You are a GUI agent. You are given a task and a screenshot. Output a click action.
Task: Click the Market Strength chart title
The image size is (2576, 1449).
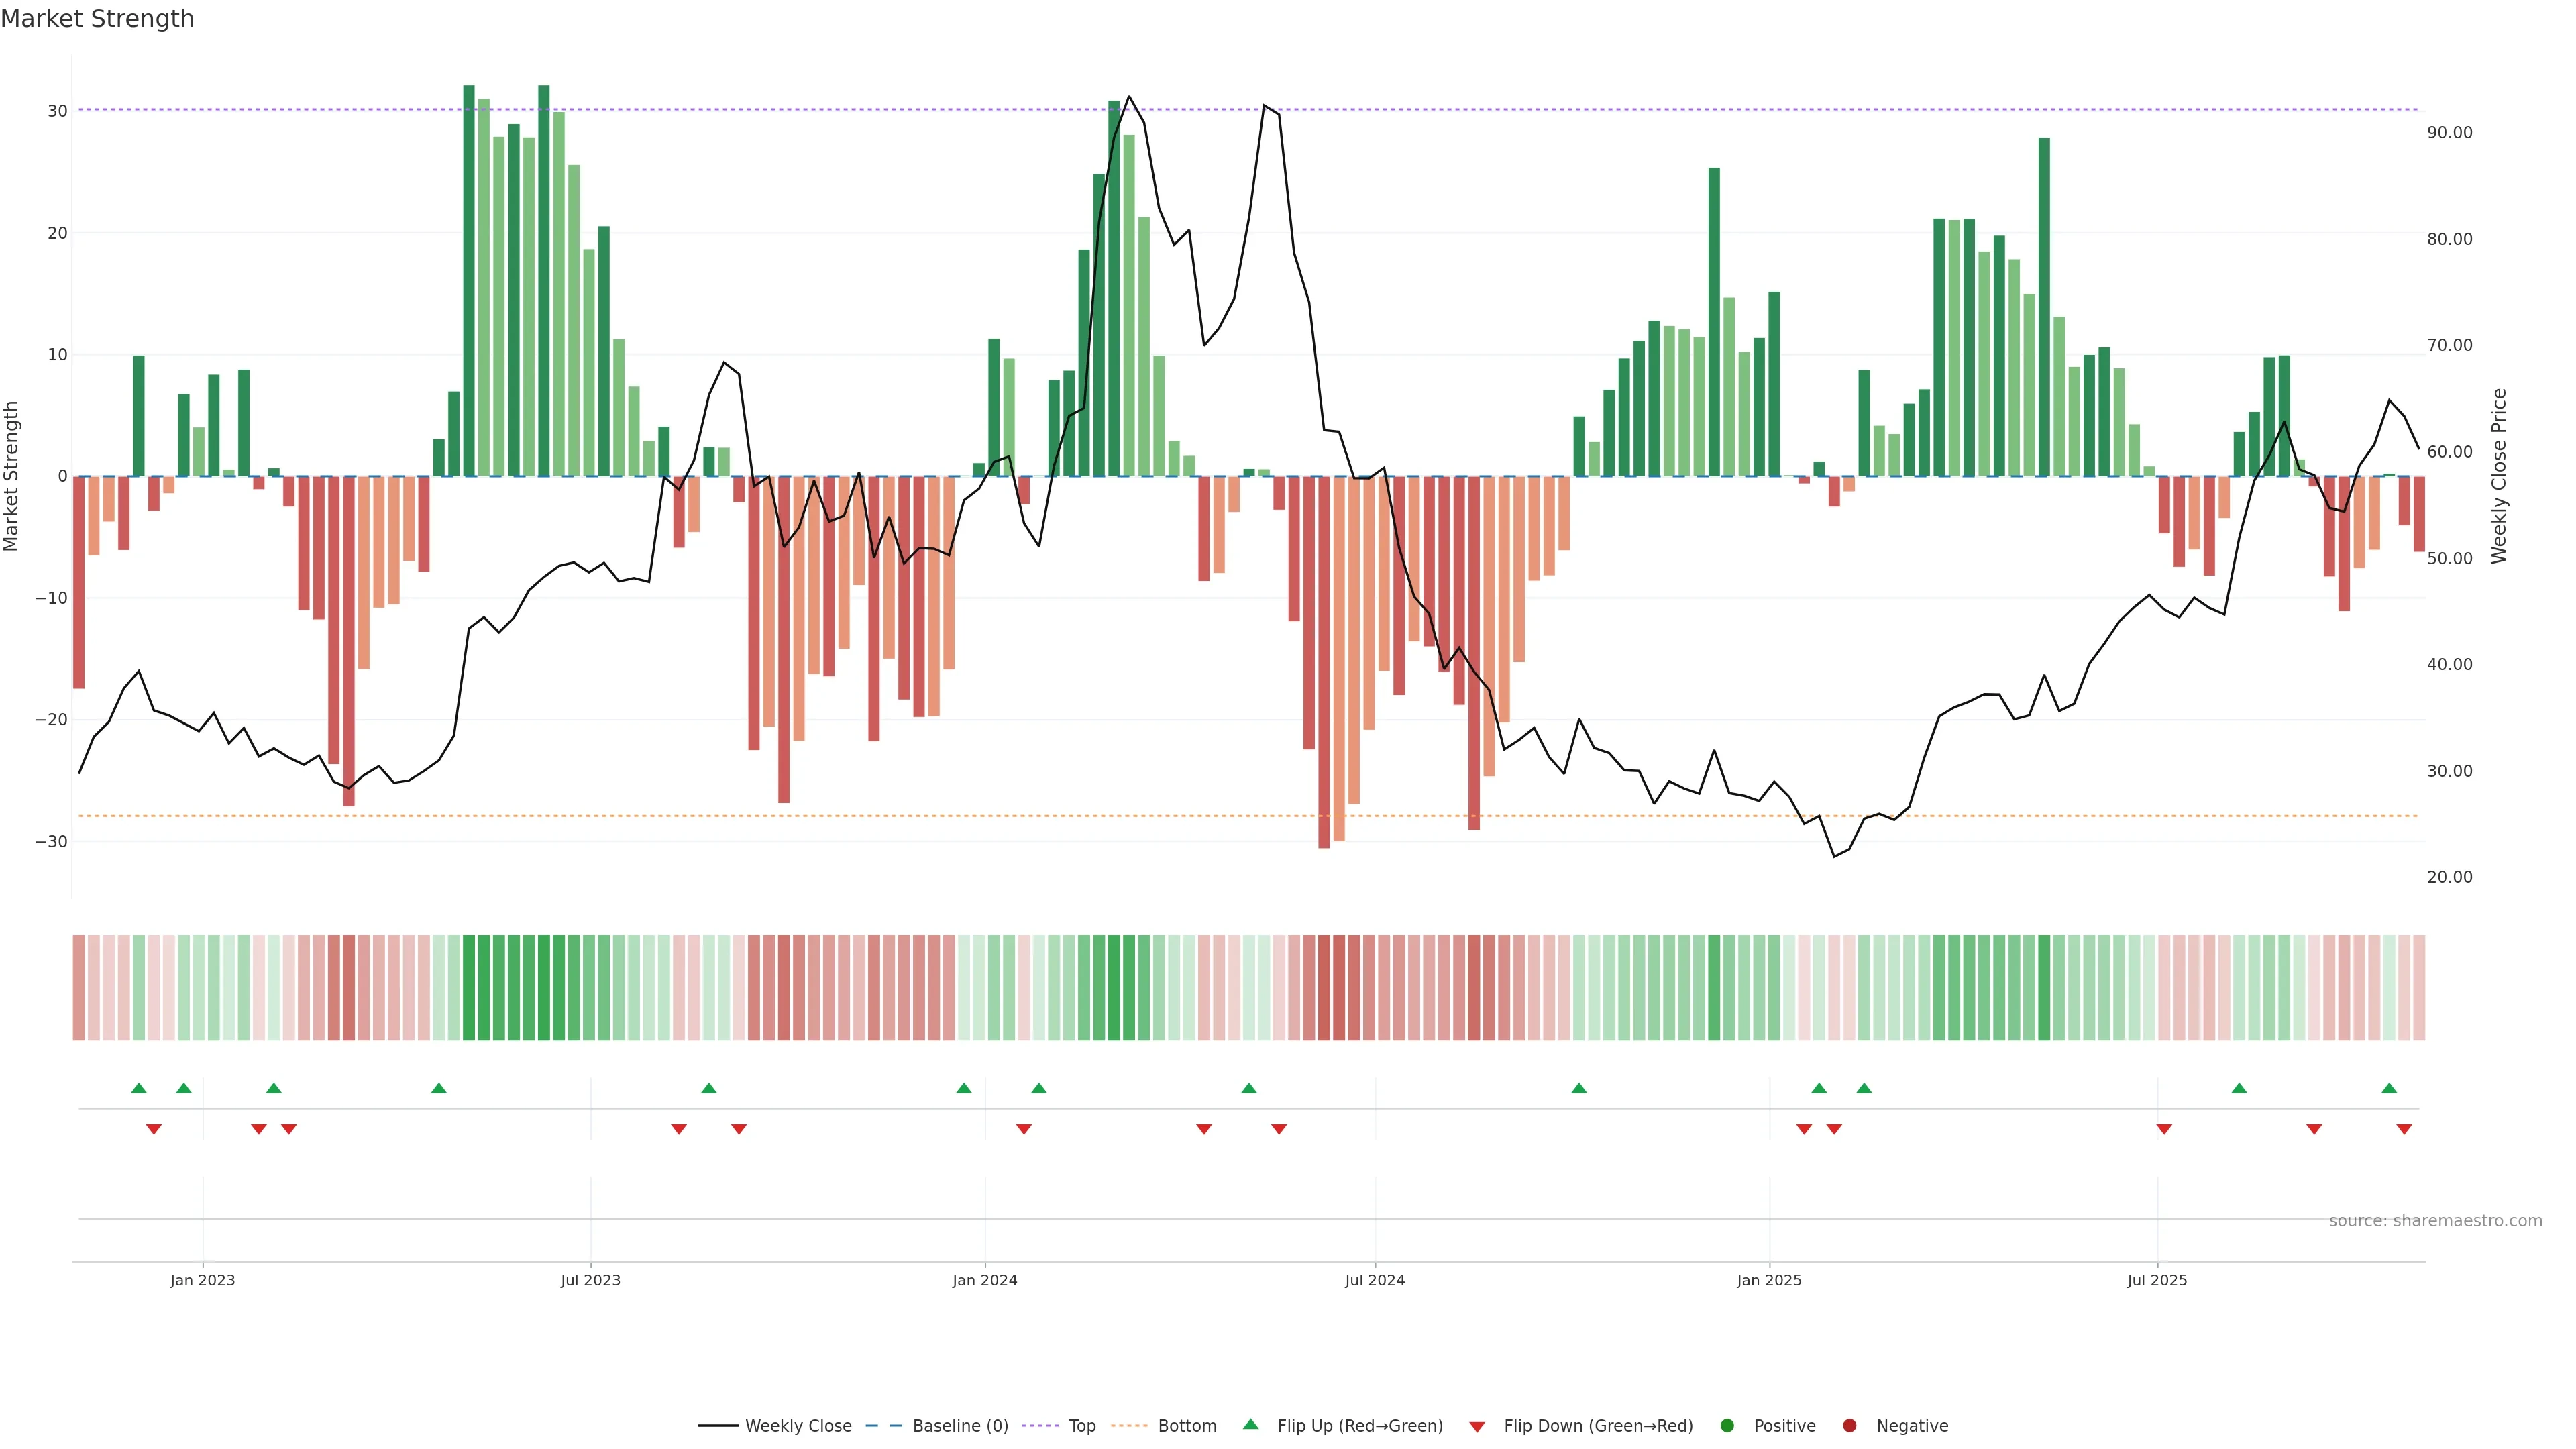click(x=97, y=19)
